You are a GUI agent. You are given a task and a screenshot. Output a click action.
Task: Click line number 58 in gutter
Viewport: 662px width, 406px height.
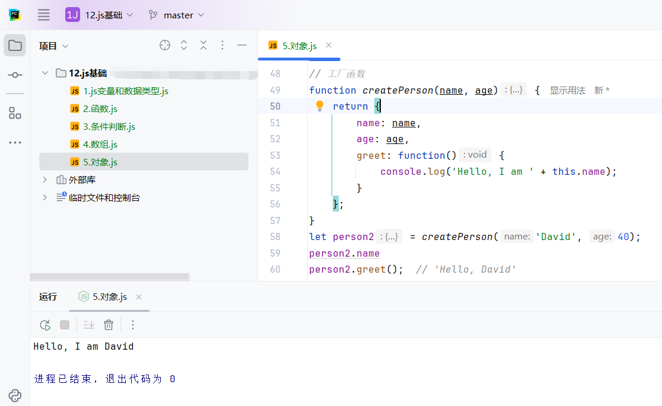(x=275, y=236)
